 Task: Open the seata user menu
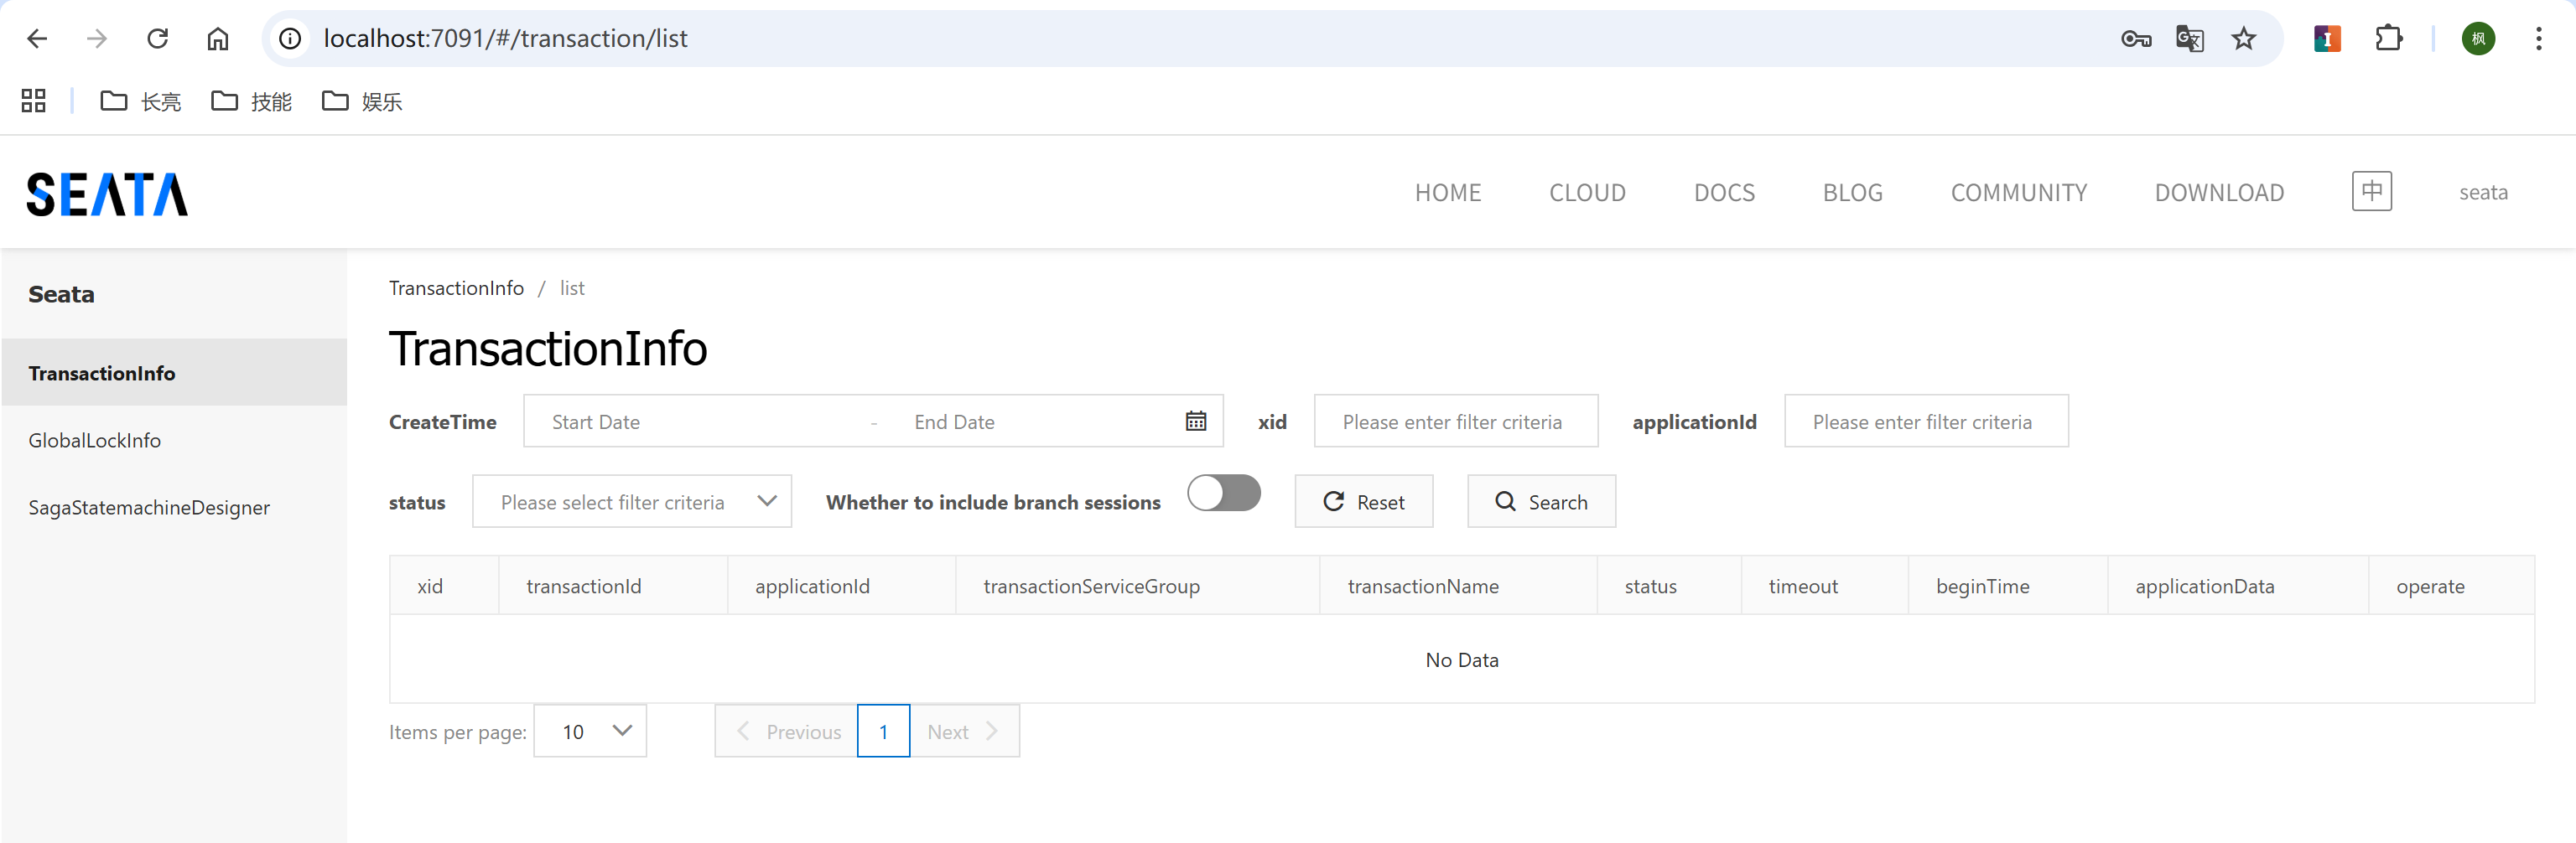2482,193
